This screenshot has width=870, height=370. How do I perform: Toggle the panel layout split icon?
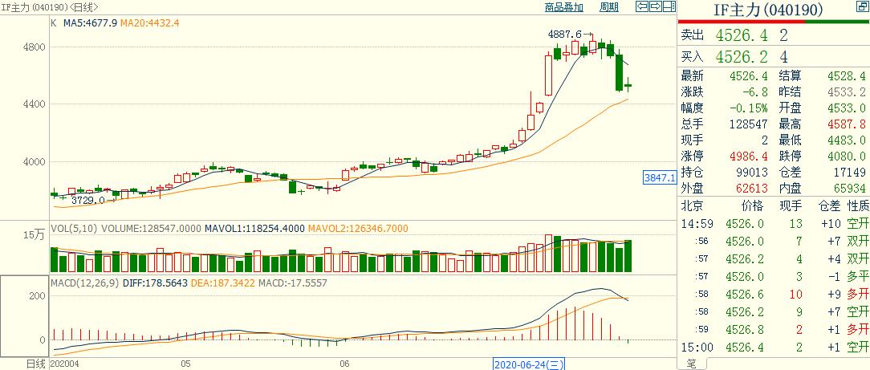pos(669,6)
